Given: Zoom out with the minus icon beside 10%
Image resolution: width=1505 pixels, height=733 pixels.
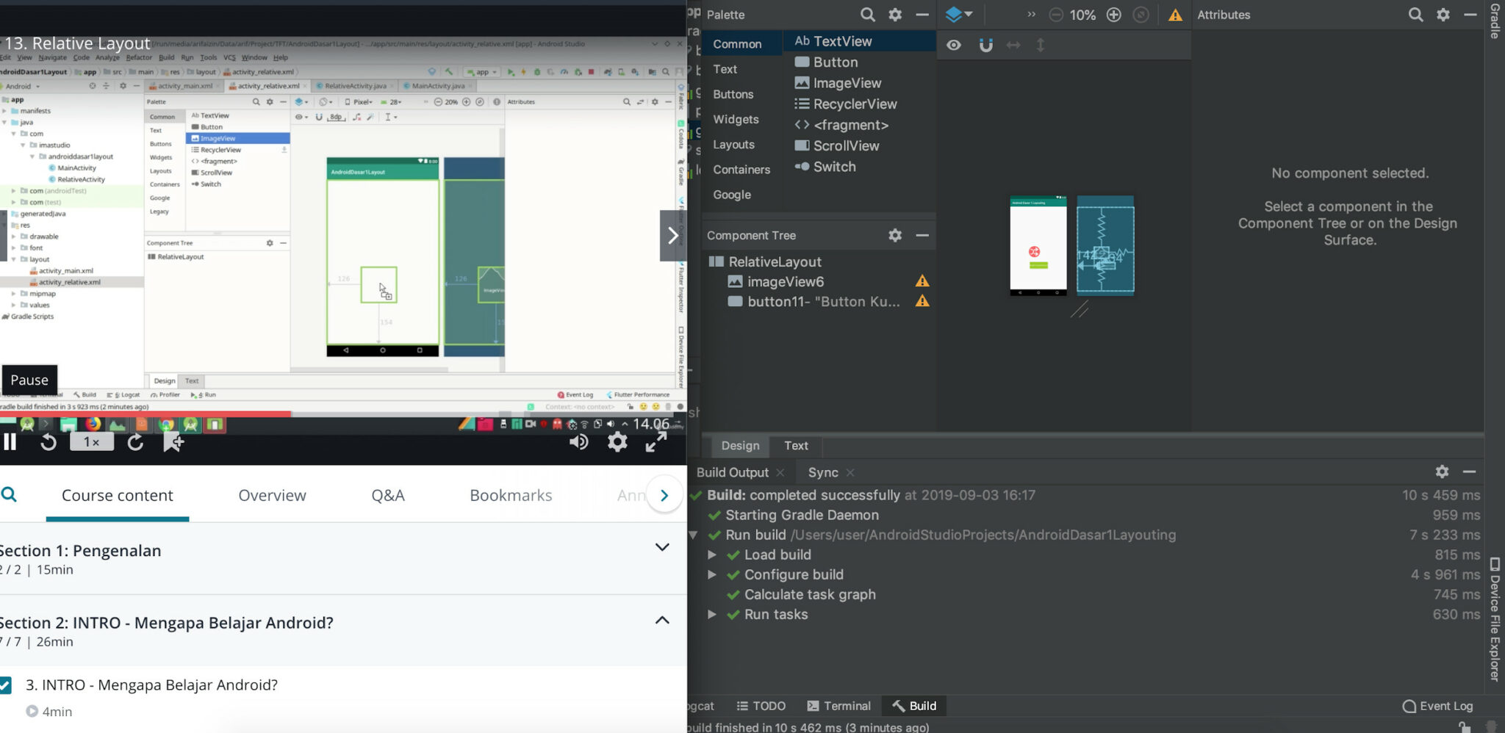Looking at the screenshot, I should (x=1056, y=15).
